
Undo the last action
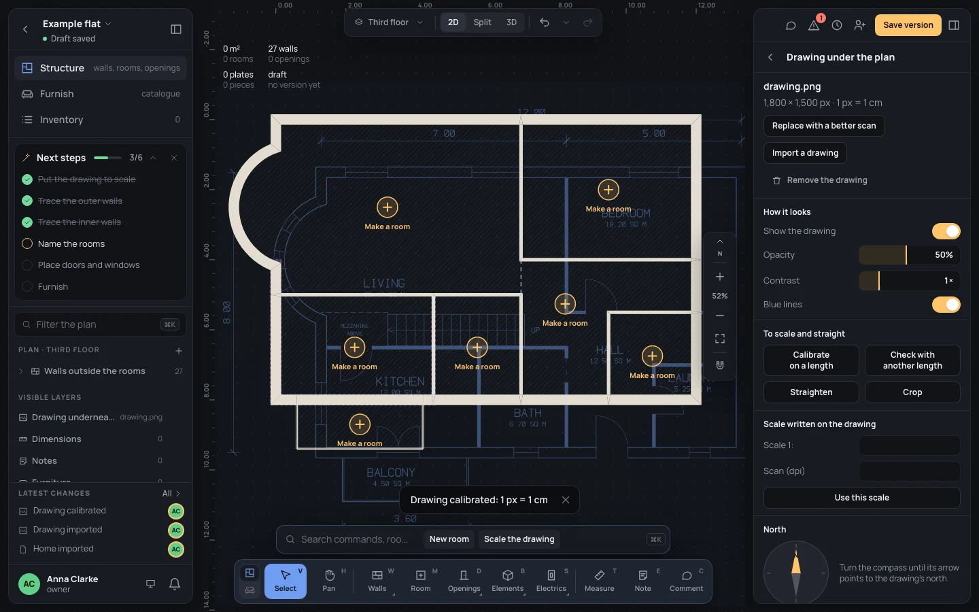click(545, 22)
